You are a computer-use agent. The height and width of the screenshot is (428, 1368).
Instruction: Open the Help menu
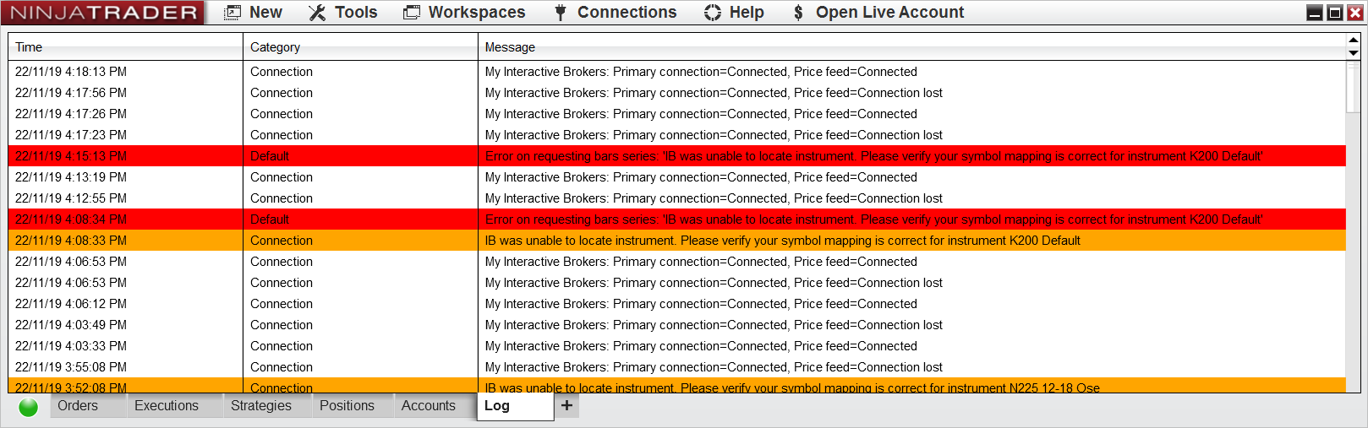point(734,13)
